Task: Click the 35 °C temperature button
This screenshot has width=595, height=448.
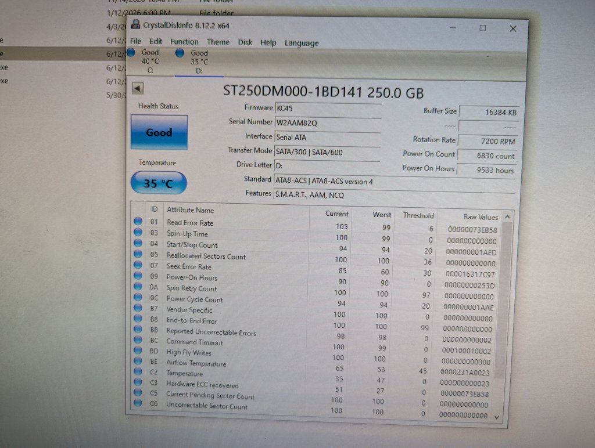Action: click(159, 183)
